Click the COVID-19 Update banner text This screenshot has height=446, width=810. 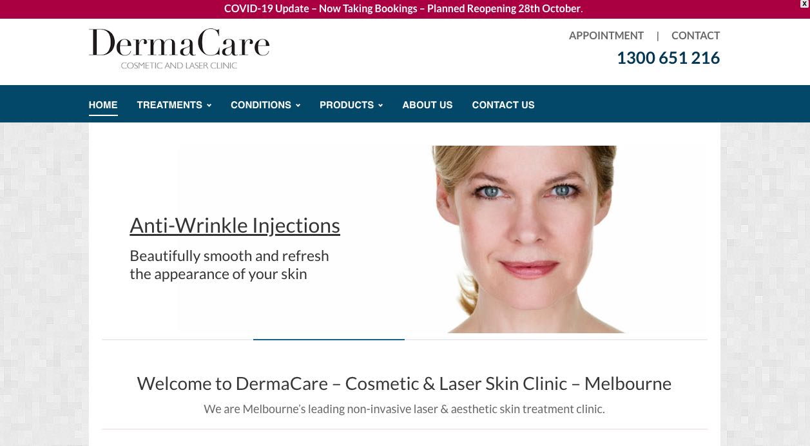tap(403, 9)
